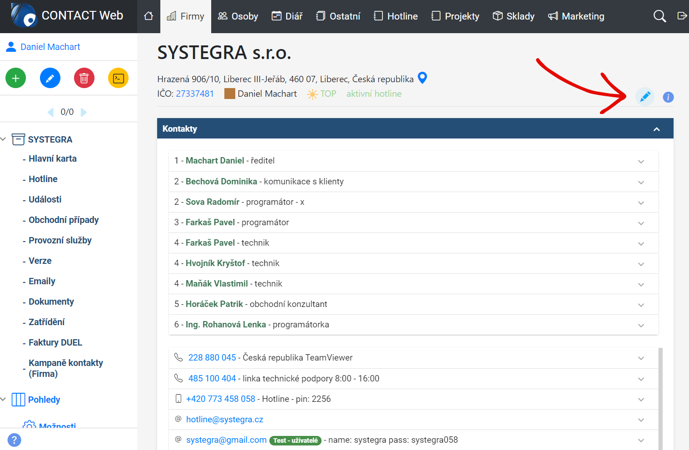The width and height of the screenshot is (689, 450).
Task: Click the CONTACT Web logo
Action: point(24,15)
